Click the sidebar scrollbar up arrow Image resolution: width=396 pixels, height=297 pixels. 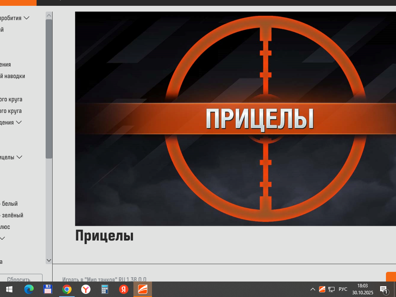(49, 15)
